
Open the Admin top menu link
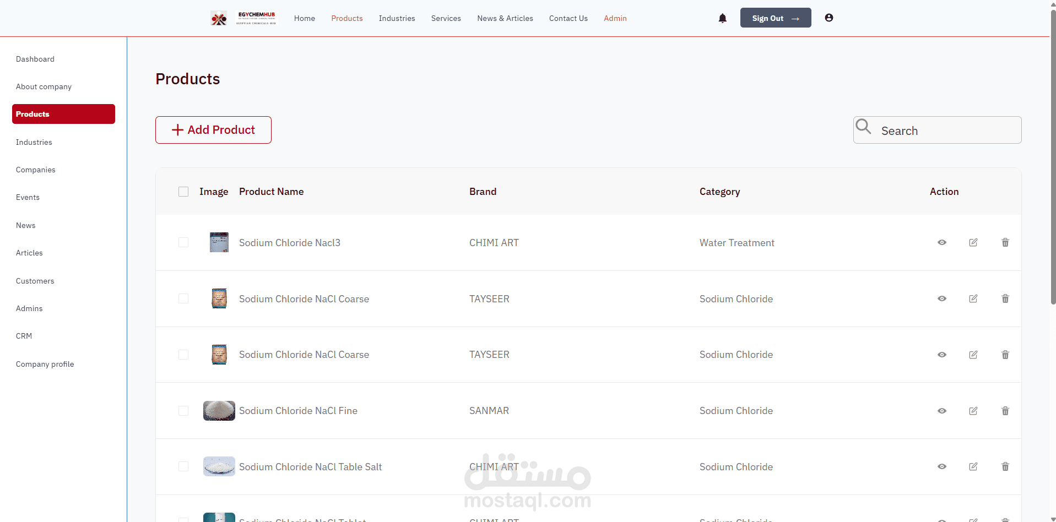coord(615,18)
